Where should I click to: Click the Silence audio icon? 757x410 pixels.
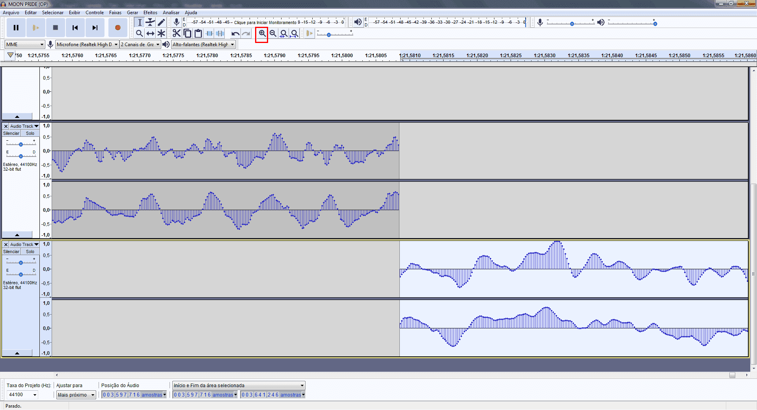coord(220,34)
